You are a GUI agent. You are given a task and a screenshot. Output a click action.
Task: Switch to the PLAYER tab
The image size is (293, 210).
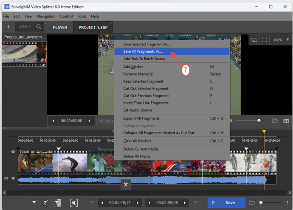60,28
